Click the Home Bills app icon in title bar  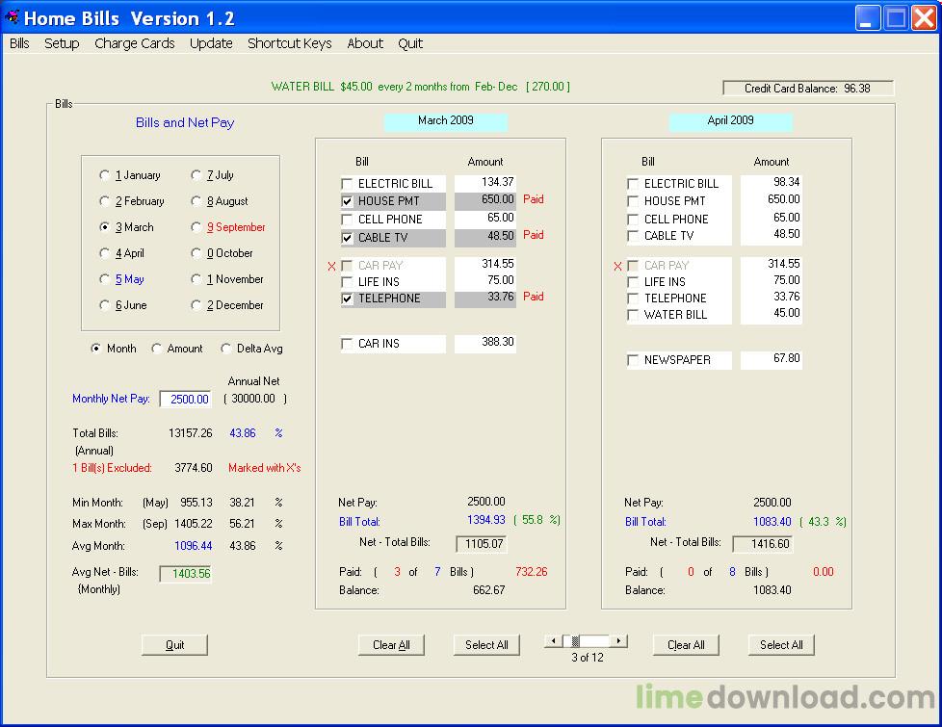tap(13, 17)
